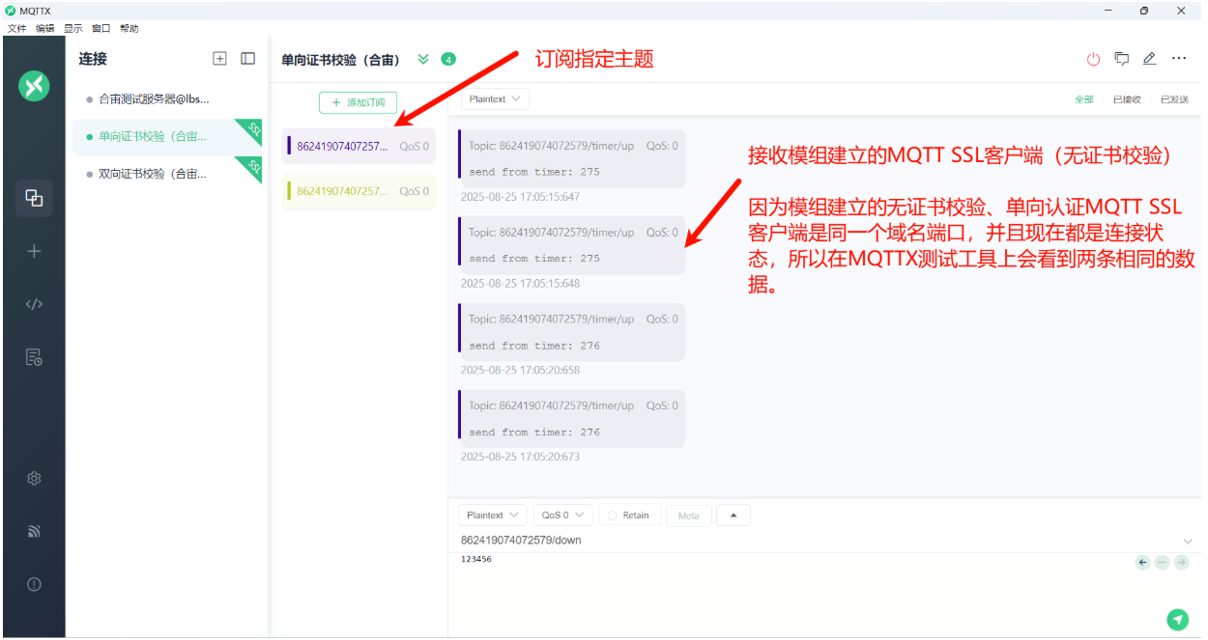
Task: Open the 编辑 menu
Action: pos(45,28)
